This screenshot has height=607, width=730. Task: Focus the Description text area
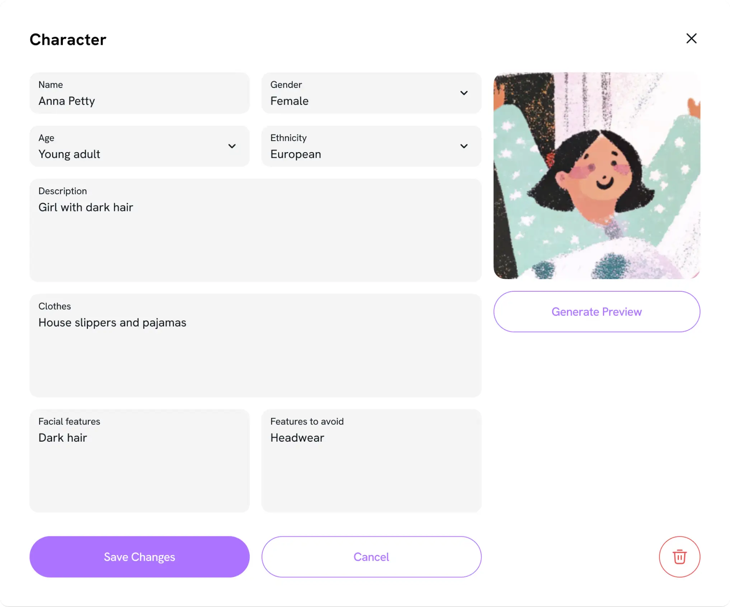pos(255,230)
